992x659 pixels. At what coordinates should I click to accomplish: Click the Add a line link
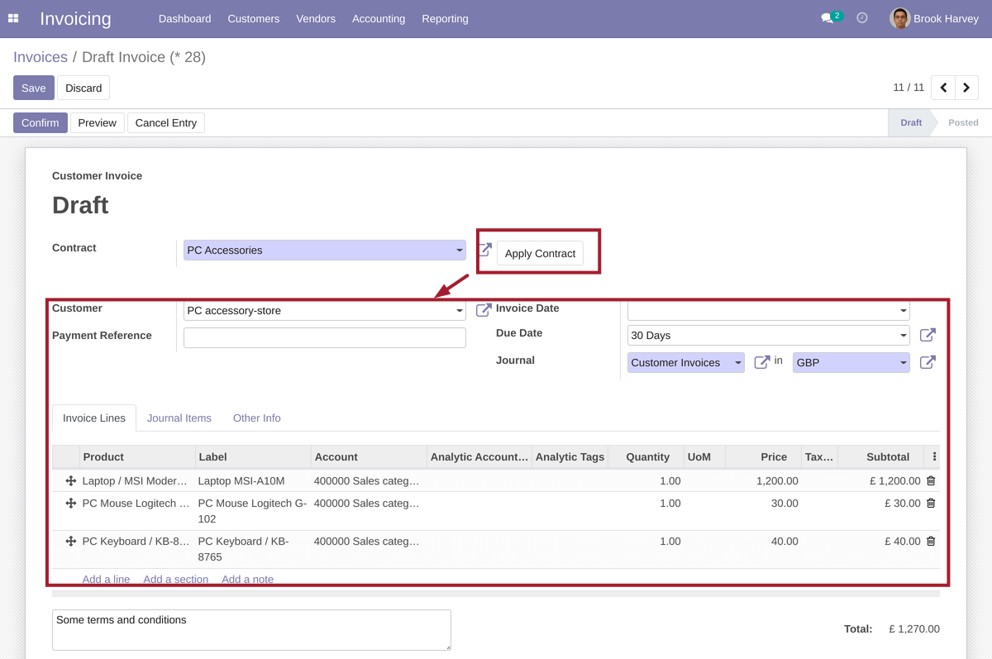coord(106,579)
